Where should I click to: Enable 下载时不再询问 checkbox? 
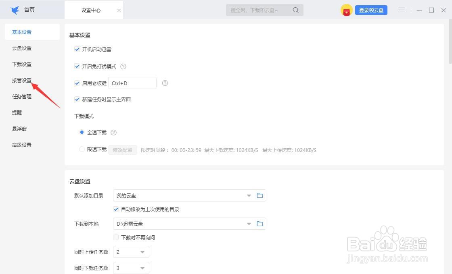click(116, 237)
